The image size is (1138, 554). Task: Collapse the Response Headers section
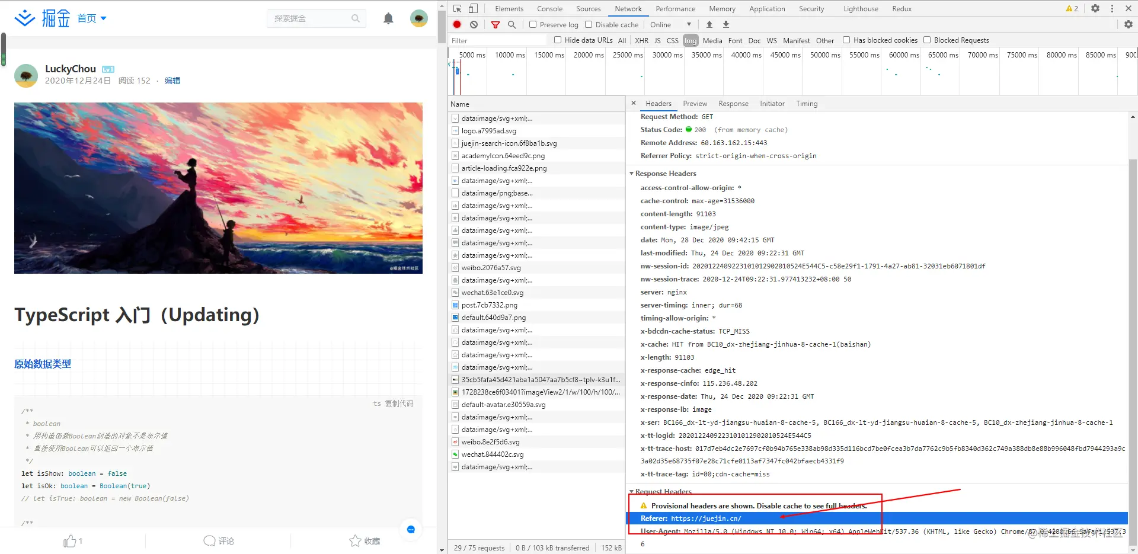pos(632,174)
